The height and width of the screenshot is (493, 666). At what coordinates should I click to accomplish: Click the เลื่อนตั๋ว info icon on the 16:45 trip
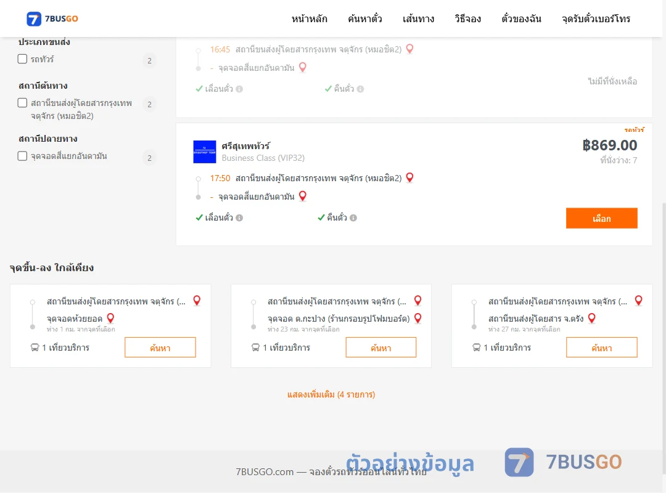tap(239, 89)
